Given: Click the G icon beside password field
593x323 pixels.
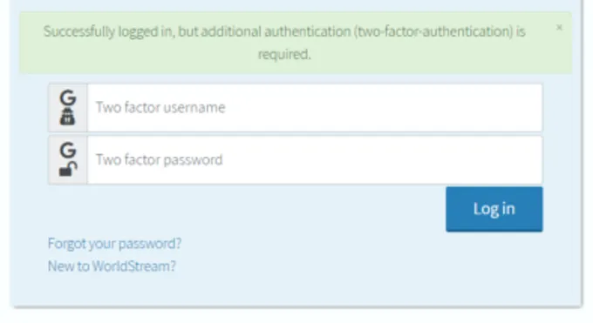Looking at the screenshot, I should (68, 150).
